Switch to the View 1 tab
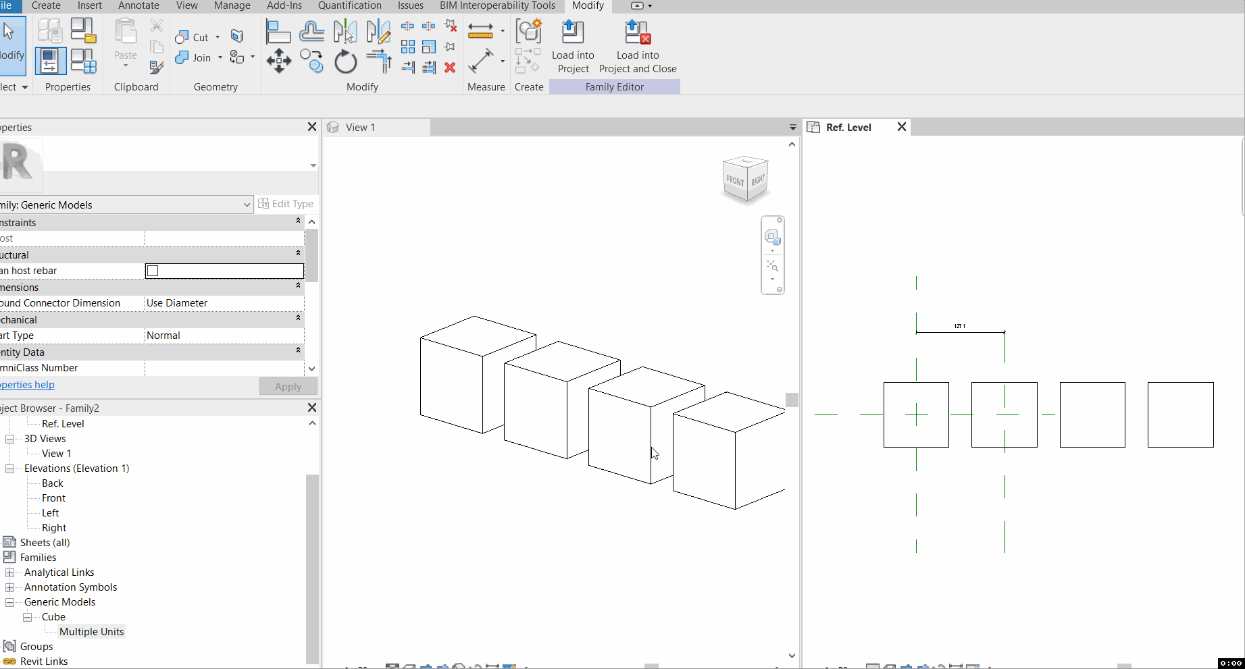 pyautogui.click(x=360, y=128)
